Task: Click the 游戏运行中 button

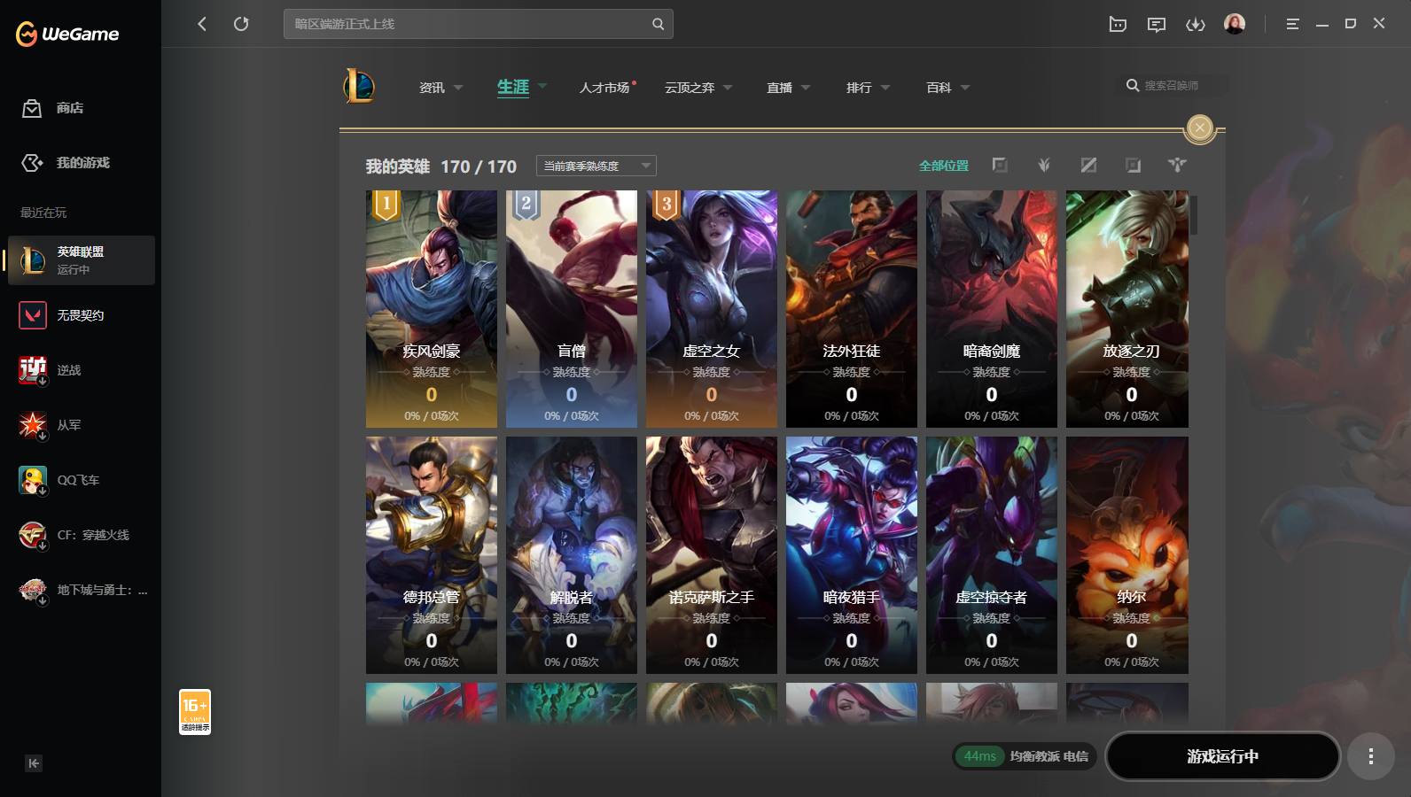Action: pyautogui.click(x=1223, y=756)
